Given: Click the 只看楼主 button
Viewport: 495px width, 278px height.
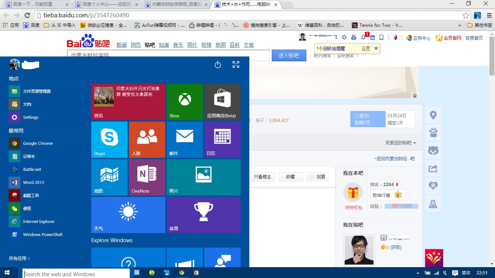Looking at the screenshot, I should pyautogui.click(x=263, y=177).
